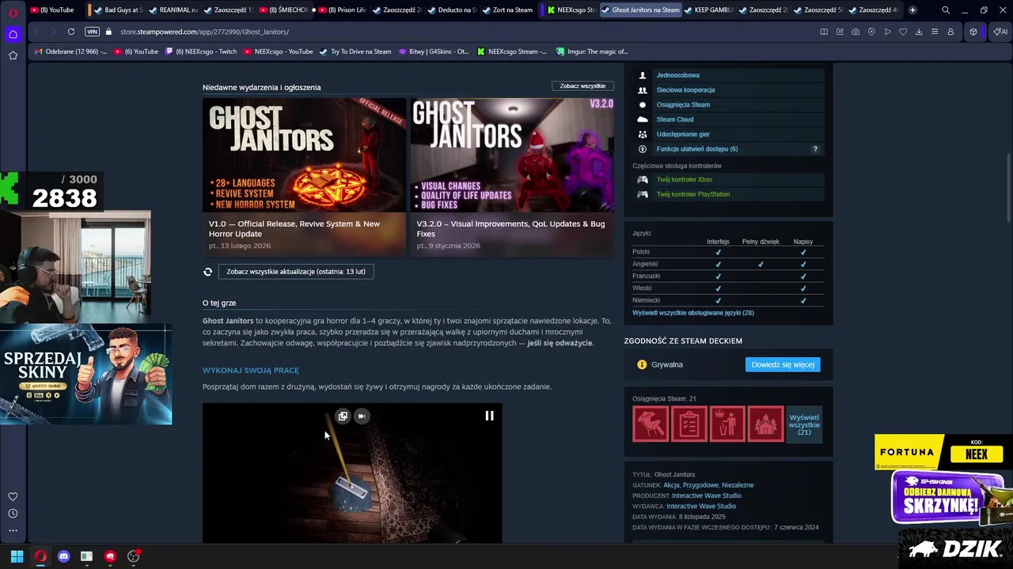The width and height of the screenshot is (1013, 569).
Task: Switch to Deducto na Steam tab
Action: pyautogui.click(x=452, y=10)
